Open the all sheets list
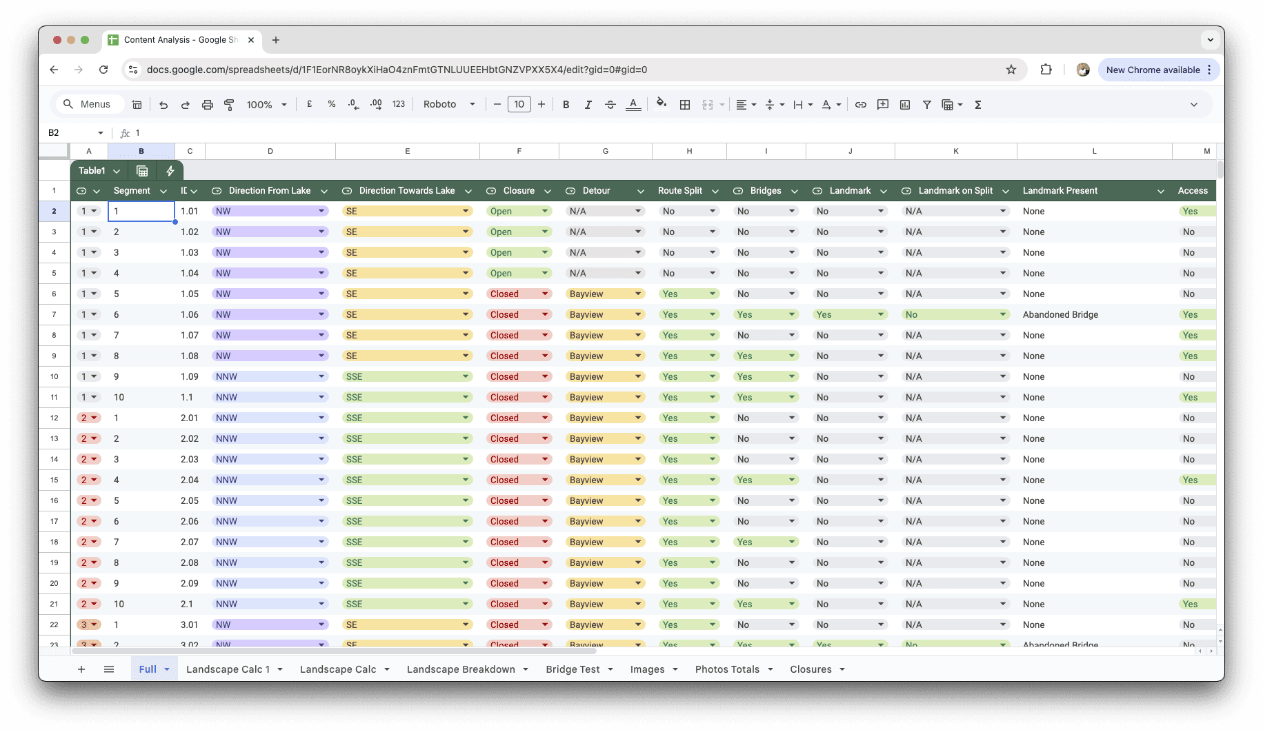Viewport: 1263px width, 732px height. [109, 669]
